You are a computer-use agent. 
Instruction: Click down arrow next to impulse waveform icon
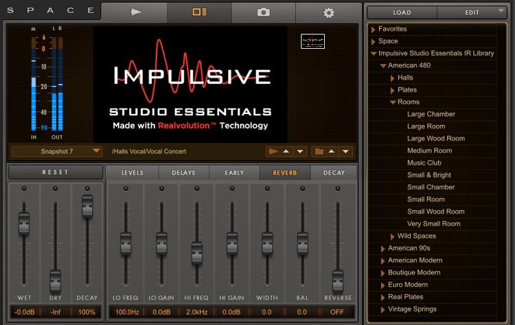coord(299,151)
